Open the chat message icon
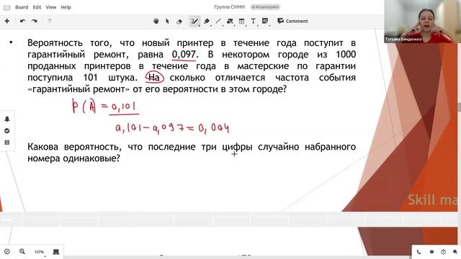The width and height of the screenshot is (461, 259). [x=431, y=252]
